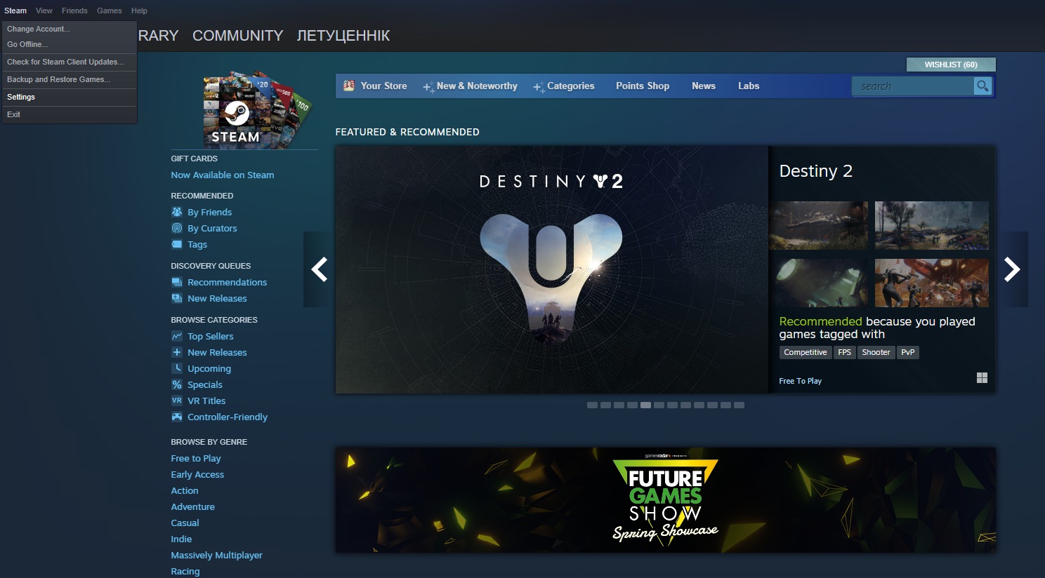Choose Exit from Steam menu
Viewport: 1045px width, 578px height.
pyautogui.click(x=70, y=114)
